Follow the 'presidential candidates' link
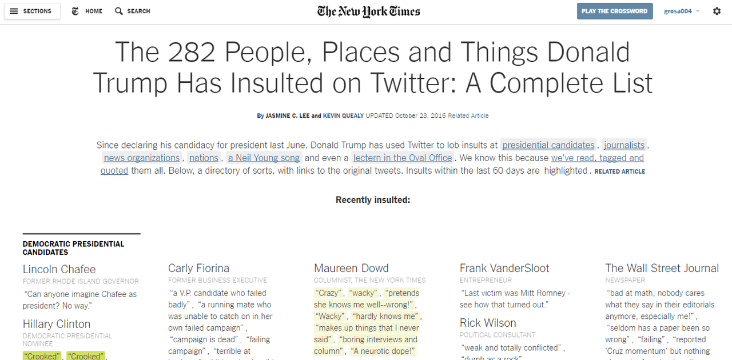Viewport: 732px width, 360px height. pyautogui.click(x=548, y=145)
